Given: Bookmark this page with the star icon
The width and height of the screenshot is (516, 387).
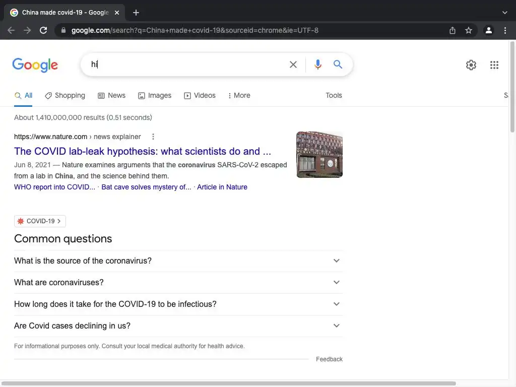Looking at the screenshot, I should (x=469, y=30).
